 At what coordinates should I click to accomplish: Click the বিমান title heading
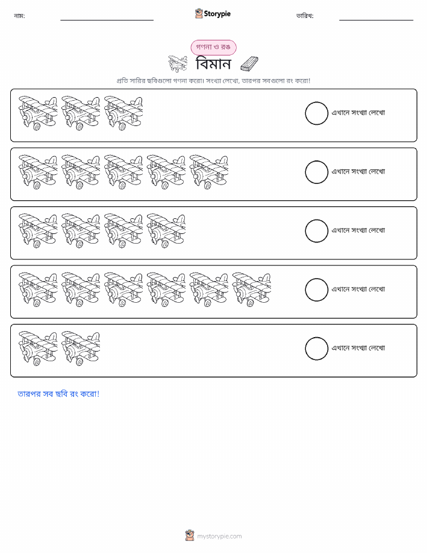213,64
